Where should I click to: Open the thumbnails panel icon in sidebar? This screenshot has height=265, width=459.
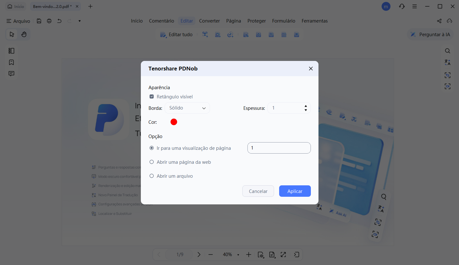11,51
